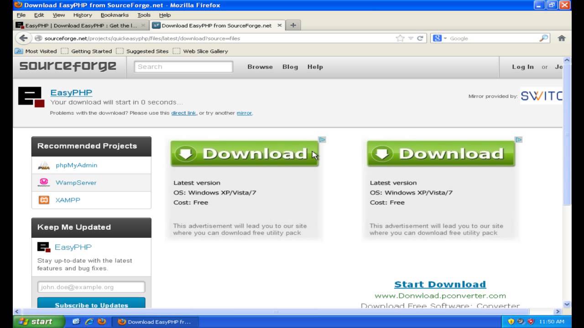The height and width of the screenshot is (328, 584).
Task: Open the site Help link
Action: coord(315,67)
